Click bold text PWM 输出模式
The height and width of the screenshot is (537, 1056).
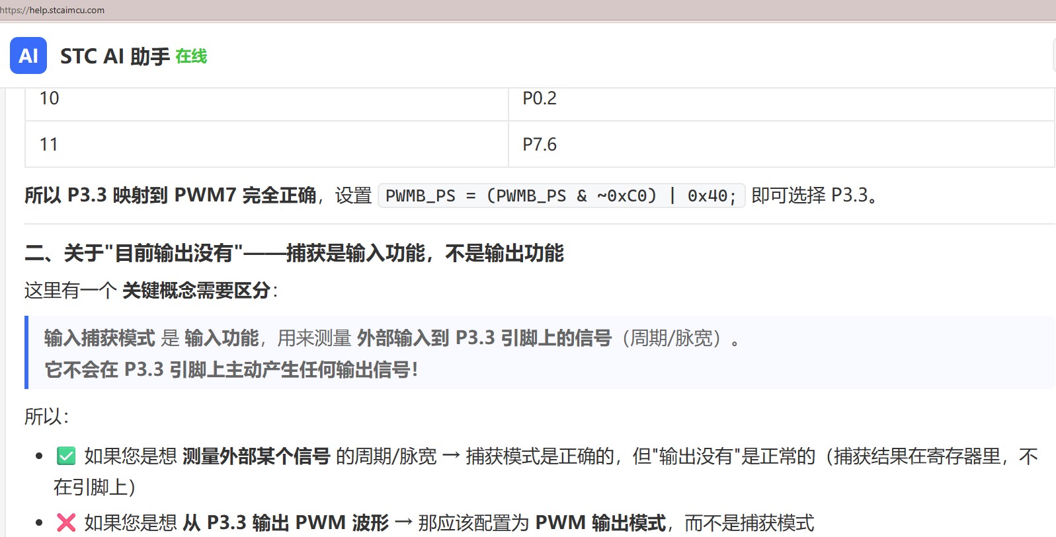coord(600,523)
